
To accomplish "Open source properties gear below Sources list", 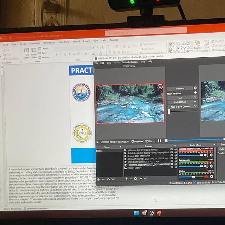I will [135, 179].
